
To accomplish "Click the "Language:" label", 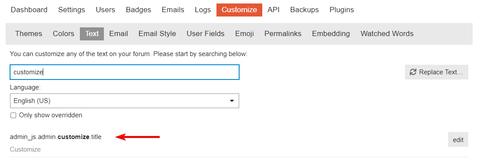I will tap(25, 87).
